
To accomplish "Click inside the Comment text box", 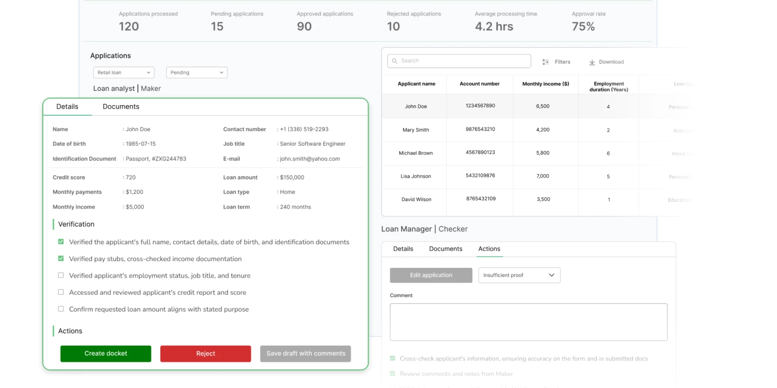I will tap(528, 322).
